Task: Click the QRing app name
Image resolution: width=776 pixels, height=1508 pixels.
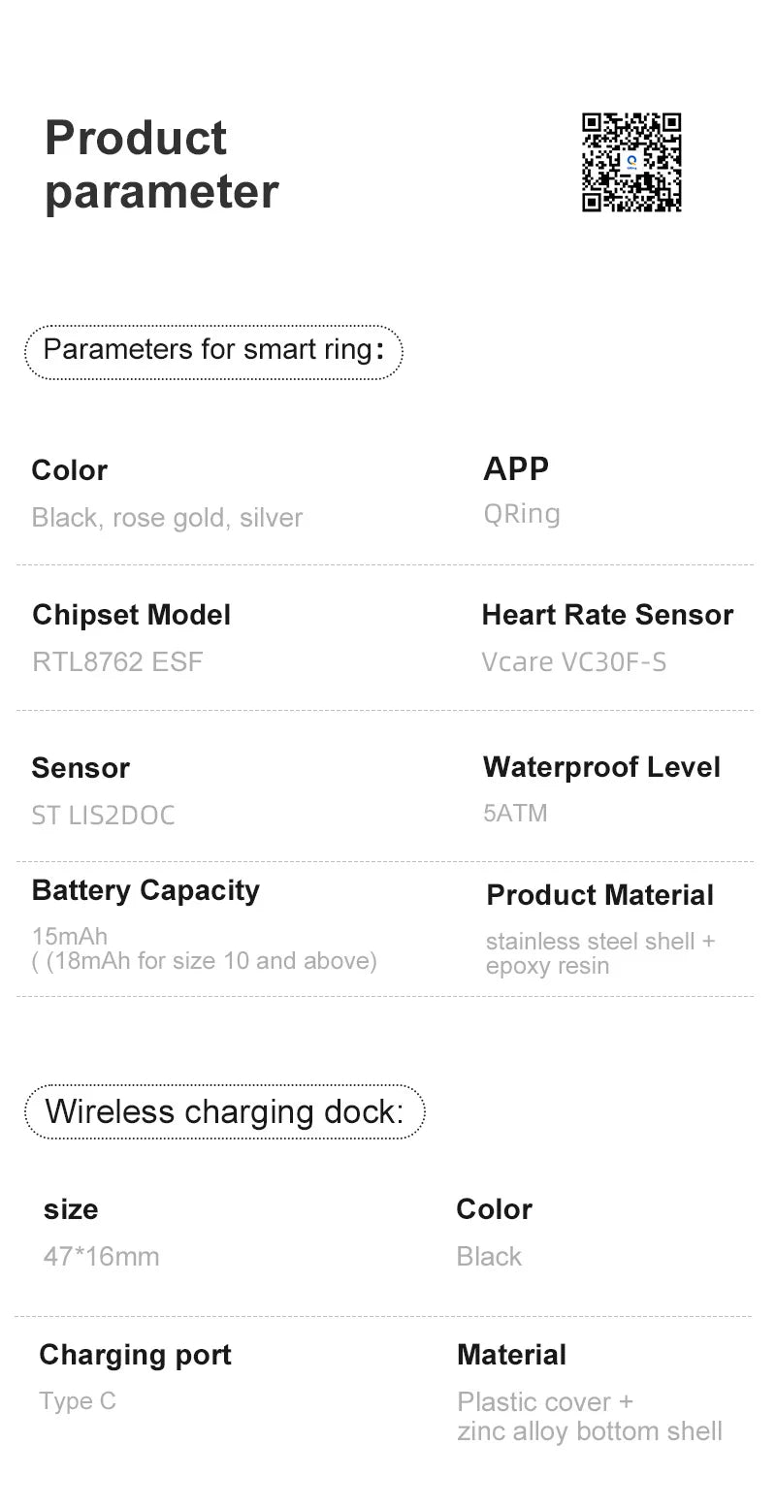Action: [x=522, y=513]
